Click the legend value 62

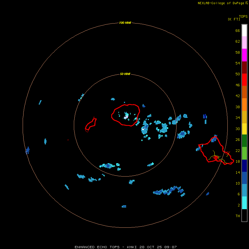(x=238, y=41)
